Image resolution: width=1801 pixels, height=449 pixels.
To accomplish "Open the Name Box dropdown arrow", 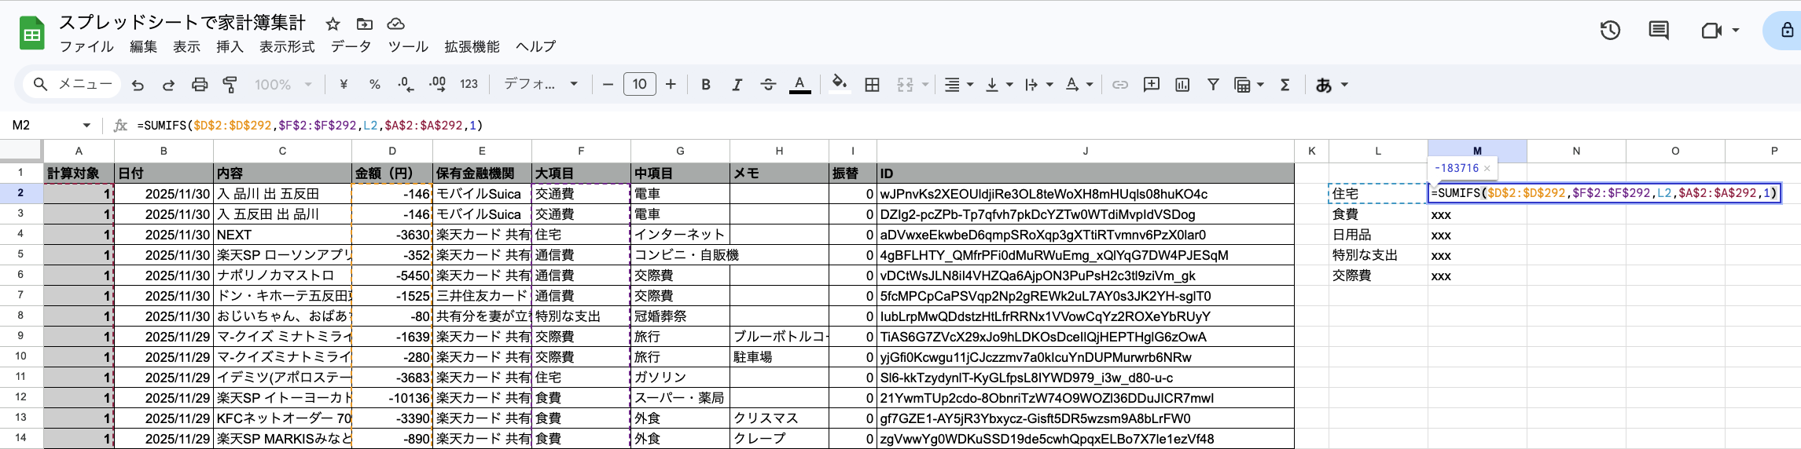I will 86,126.
